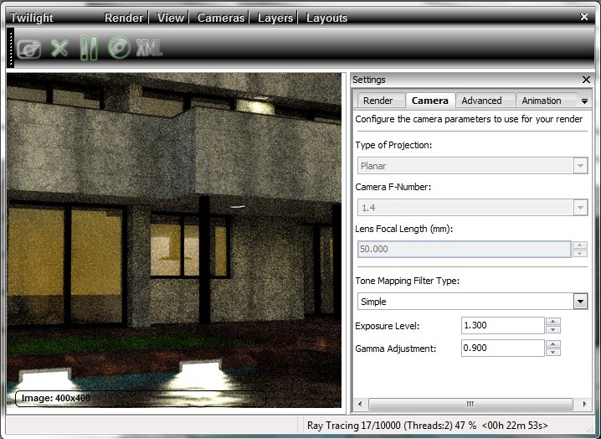Cancel the render with green X icon
Screen dimensions: 601x439
pos(59,49)
